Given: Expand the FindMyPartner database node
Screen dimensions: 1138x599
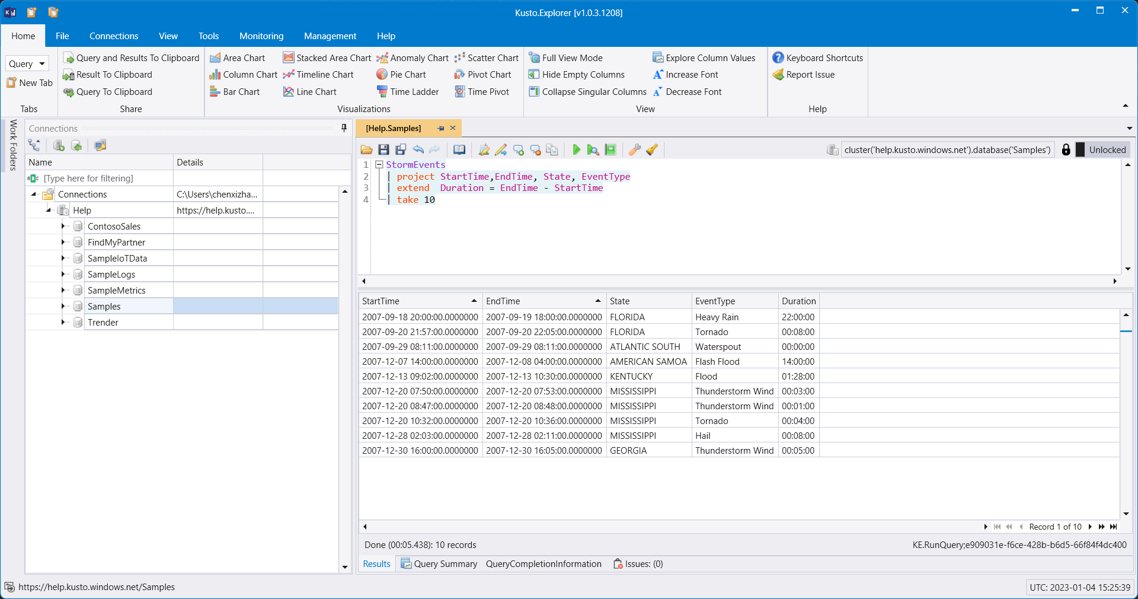Looking at the screenshot, I should 63,242.
